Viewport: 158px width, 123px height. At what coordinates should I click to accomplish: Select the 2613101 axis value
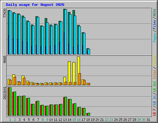pyautogui.click(x=5, y=93)
